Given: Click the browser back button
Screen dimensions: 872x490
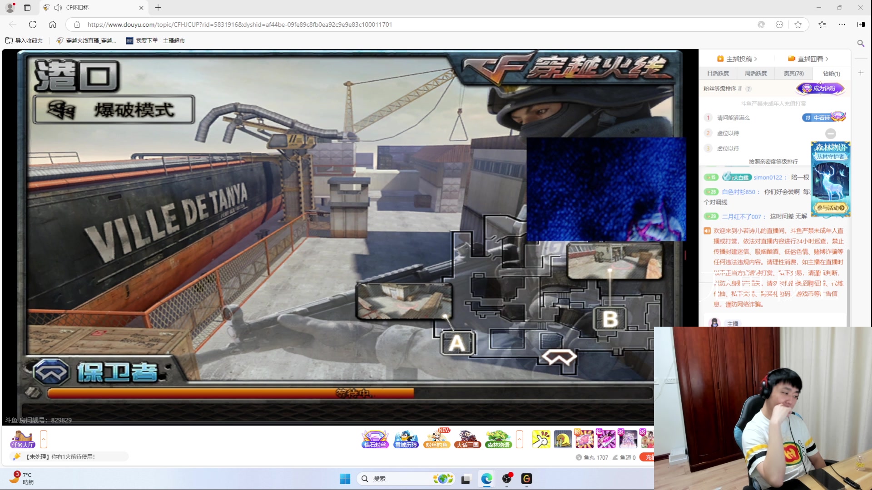Looking at the screenshot, I should point(13,24).
